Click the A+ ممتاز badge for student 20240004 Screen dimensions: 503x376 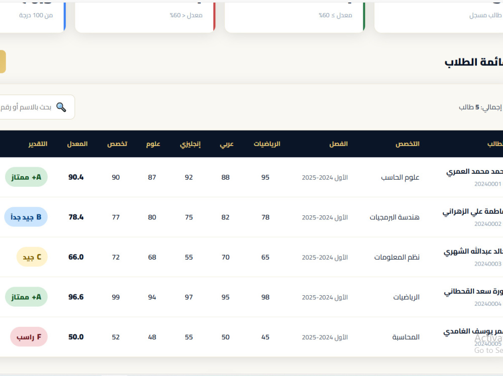(x=26, y=297)
